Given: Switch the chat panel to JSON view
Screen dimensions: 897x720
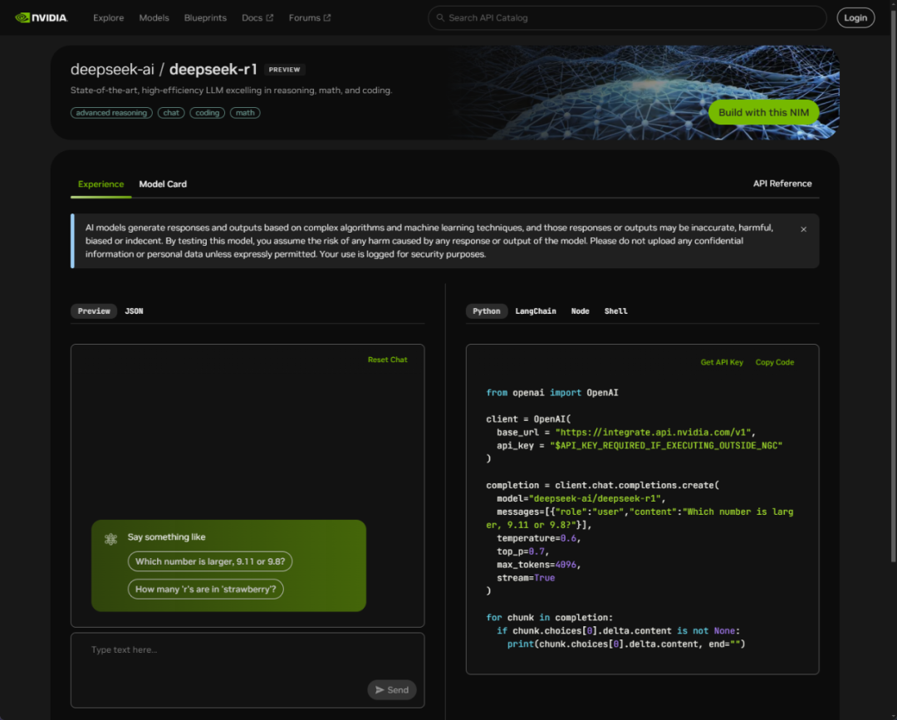Looking at the screenshot, I should pyautogui.click(x=134, y=311).
